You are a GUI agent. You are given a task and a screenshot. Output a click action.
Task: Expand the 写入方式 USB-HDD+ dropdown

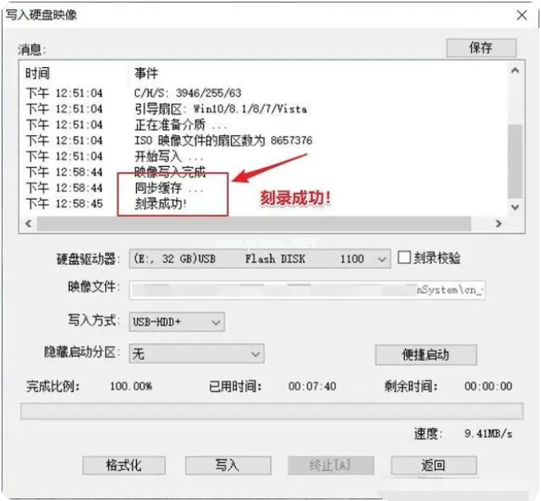[216, 323]
